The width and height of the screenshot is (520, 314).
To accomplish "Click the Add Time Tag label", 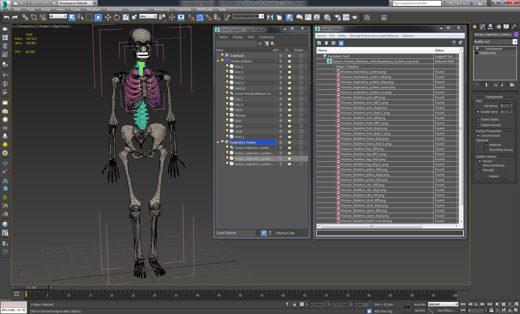I will tap(383, 311).
